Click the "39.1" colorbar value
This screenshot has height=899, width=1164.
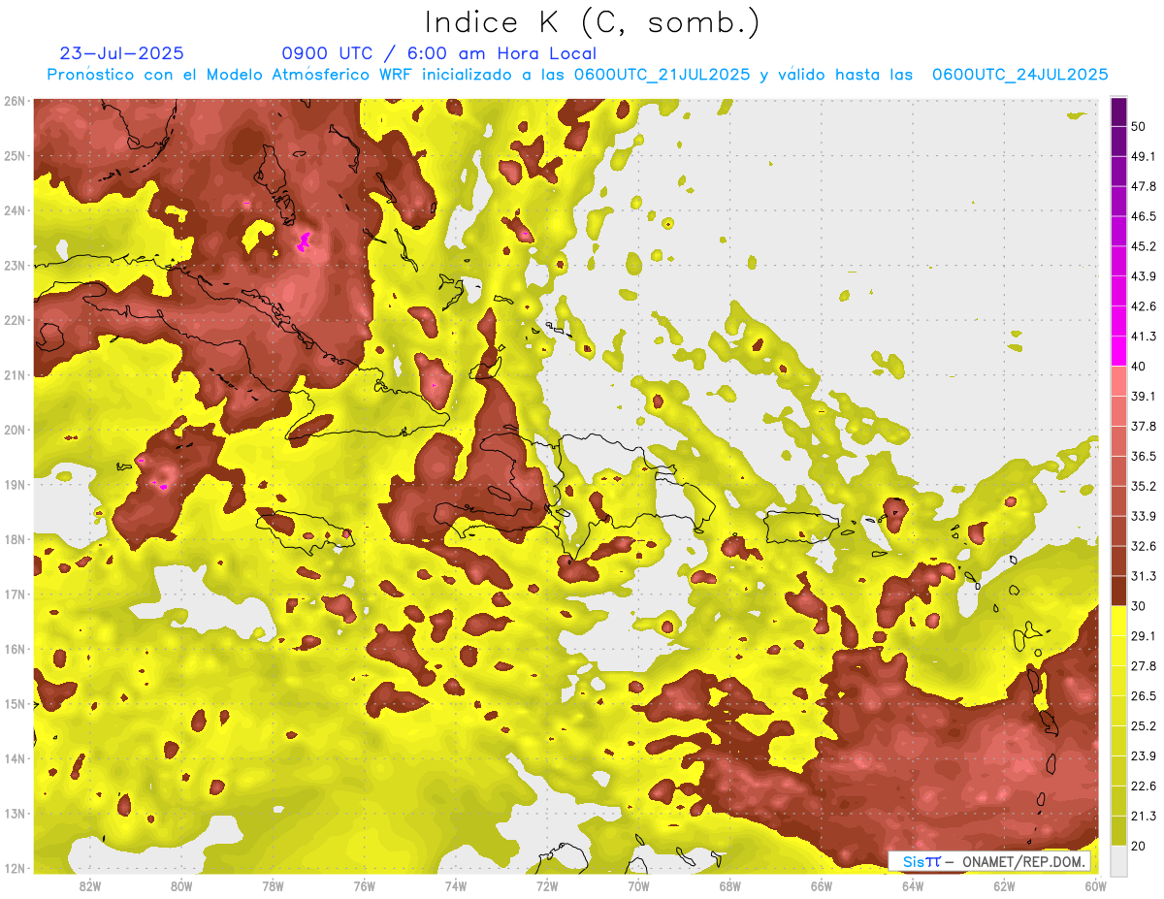tap(1145, 396)
